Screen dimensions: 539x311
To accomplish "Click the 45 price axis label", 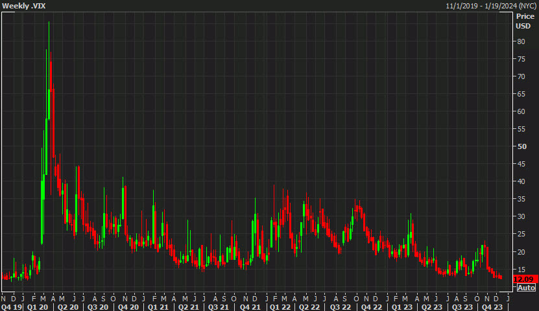I will pyautogui.click(x=521, y=164).
